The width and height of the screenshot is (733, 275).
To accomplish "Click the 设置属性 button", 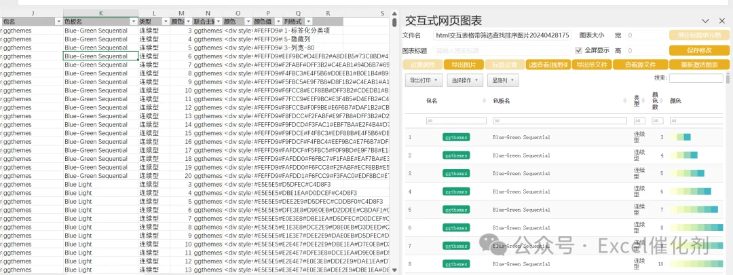I will (423, 65).
